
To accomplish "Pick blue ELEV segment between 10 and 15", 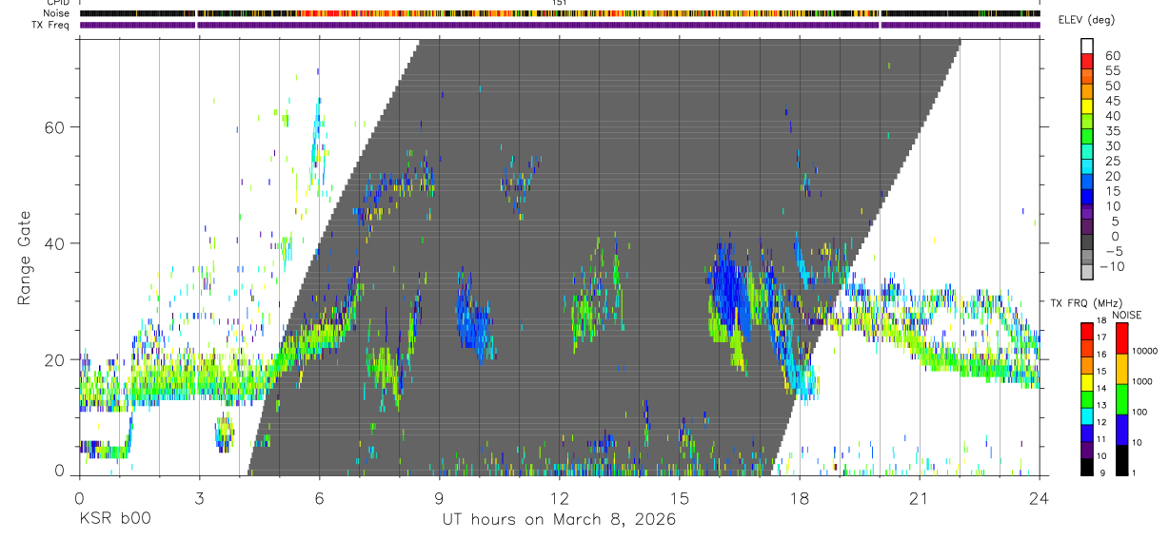I will click(x=1087, y=195).
